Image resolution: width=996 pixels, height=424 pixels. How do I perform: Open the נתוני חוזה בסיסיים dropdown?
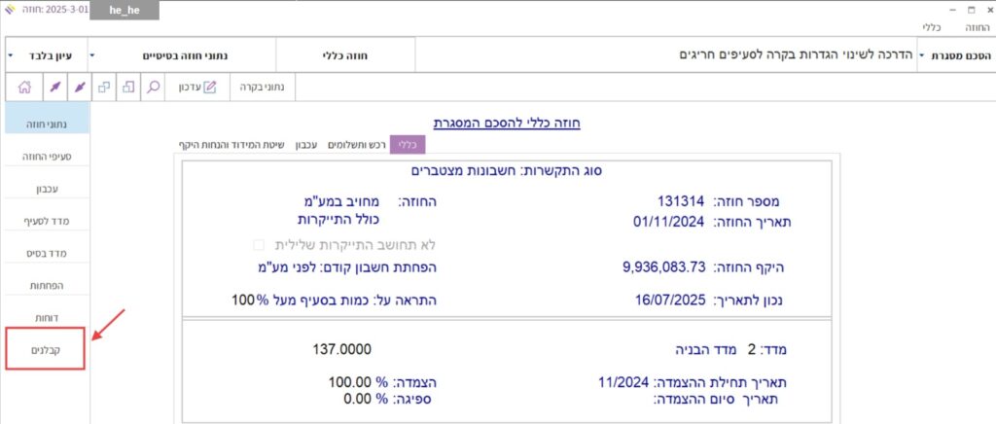pos(92,55)
